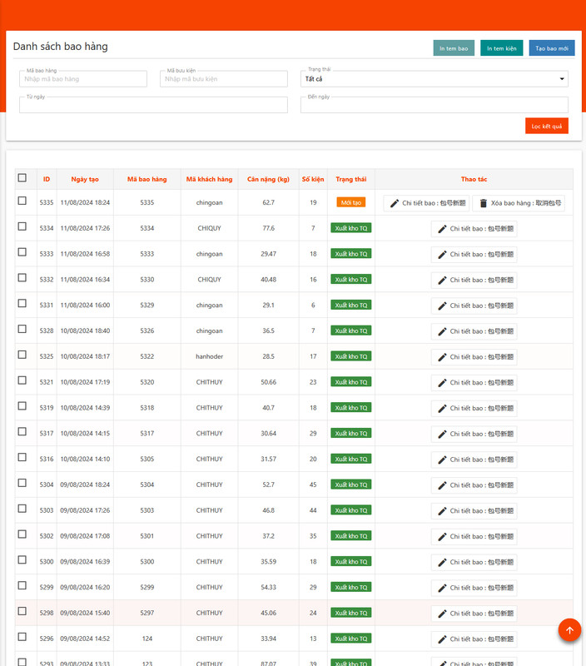Click the Cân nặng (kg) column header
The width and height of the screenshot is (586, 666).
(268, 179)
